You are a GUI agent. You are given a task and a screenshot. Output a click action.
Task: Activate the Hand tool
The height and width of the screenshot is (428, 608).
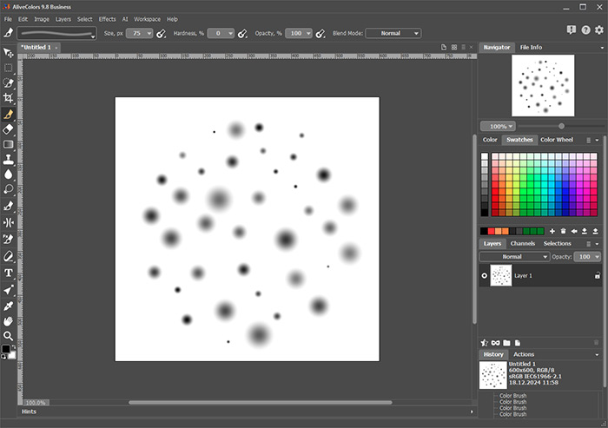pos(8,321)
